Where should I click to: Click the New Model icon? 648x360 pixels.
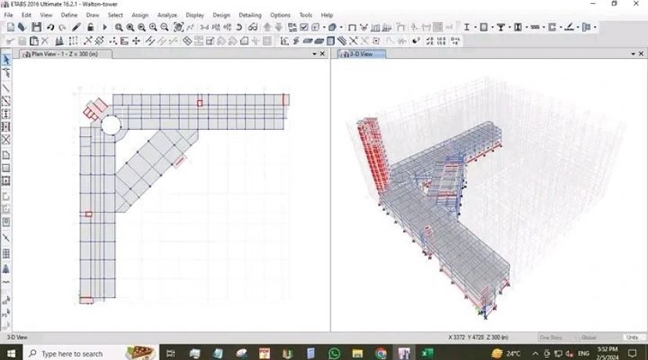point(9,27)
